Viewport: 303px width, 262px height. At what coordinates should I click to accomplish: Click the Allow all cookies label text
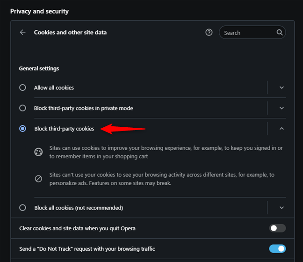(54, 88)
